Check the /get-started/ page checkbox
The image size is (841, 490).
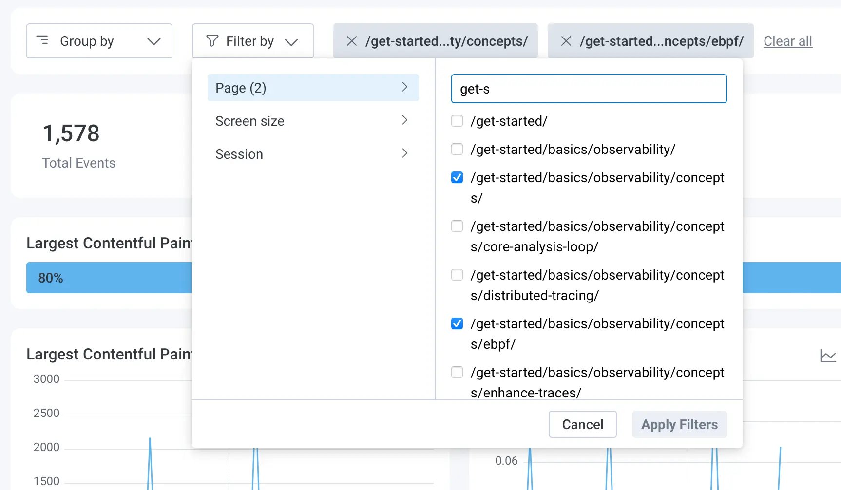tap(457, 121)
